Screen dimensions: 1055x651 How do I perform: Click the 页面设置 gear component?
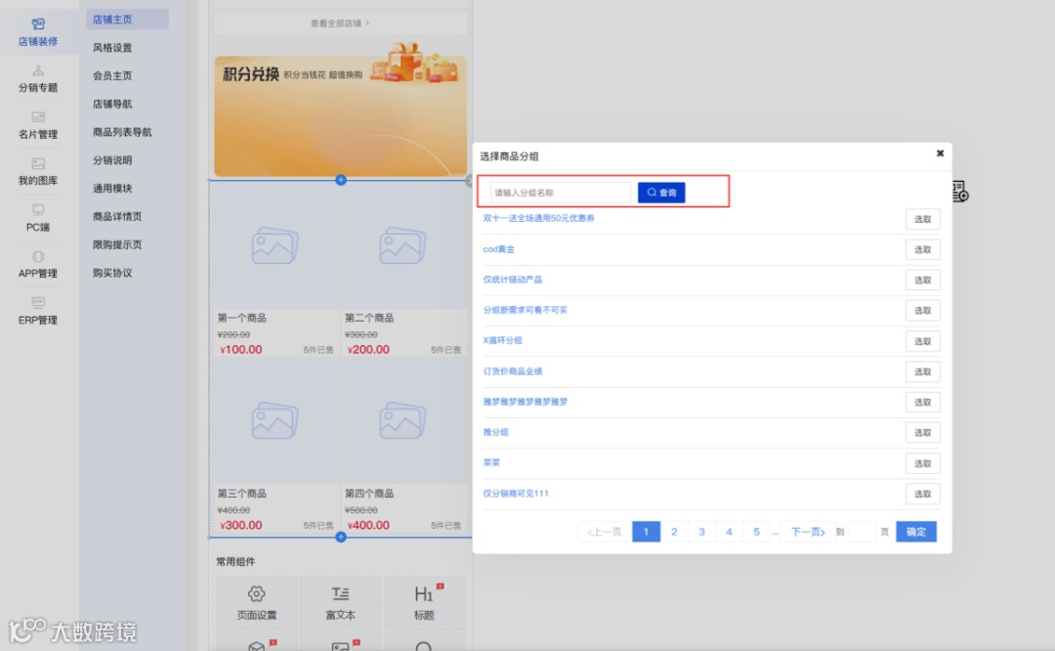(256, 602)
